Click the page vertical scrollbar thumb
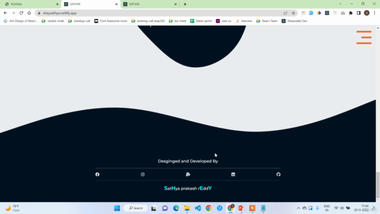Screen dimensions: 380x214 click(x=378, y=185)
